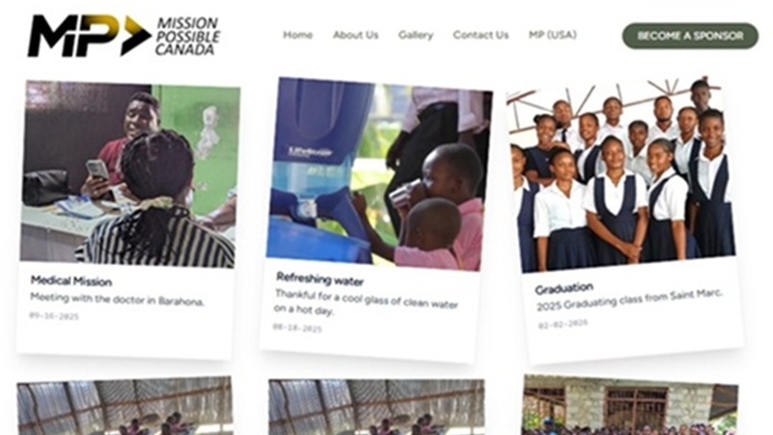
Task: Select Contact Us in the navigation
Action: pos(480,35)
